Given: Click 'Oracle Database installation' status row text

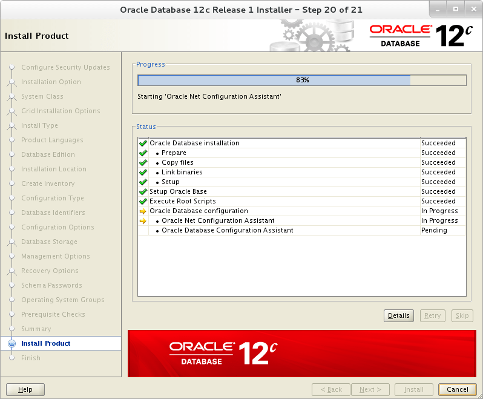Looking at the screenshot, I should (x=194, y=143).
